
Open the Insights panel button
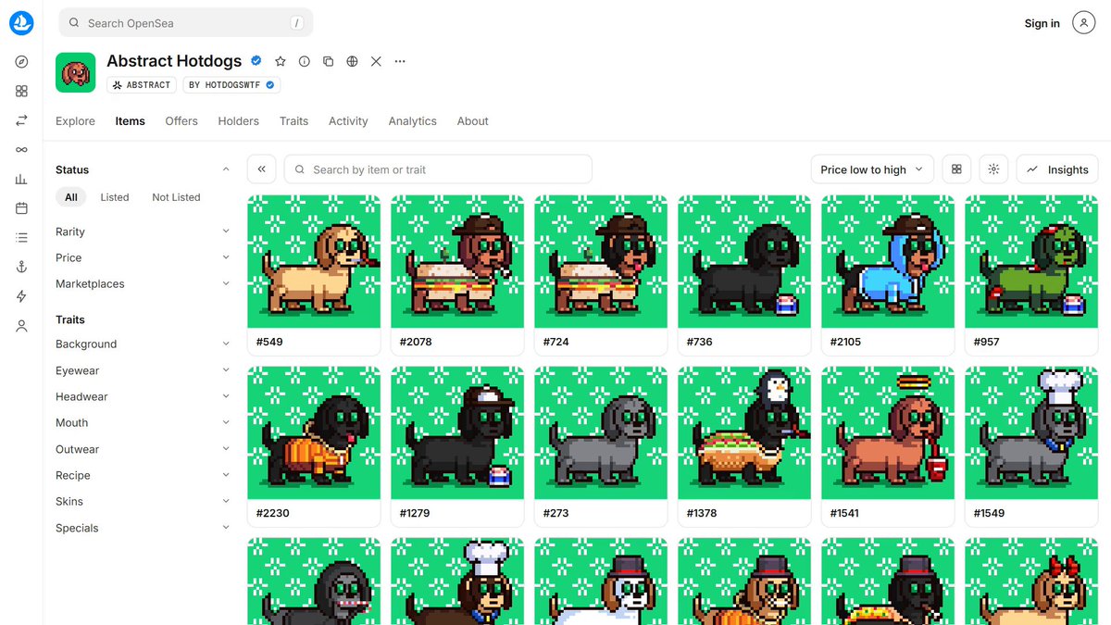pyautogui.click(x=1057, y=169)
